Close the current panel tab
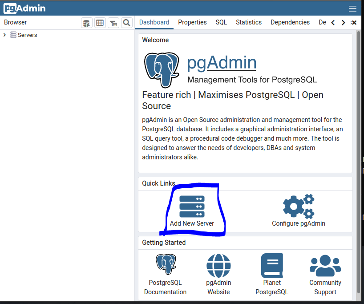The width and height of the screenshot is (364, 304). tap(354, 23)
